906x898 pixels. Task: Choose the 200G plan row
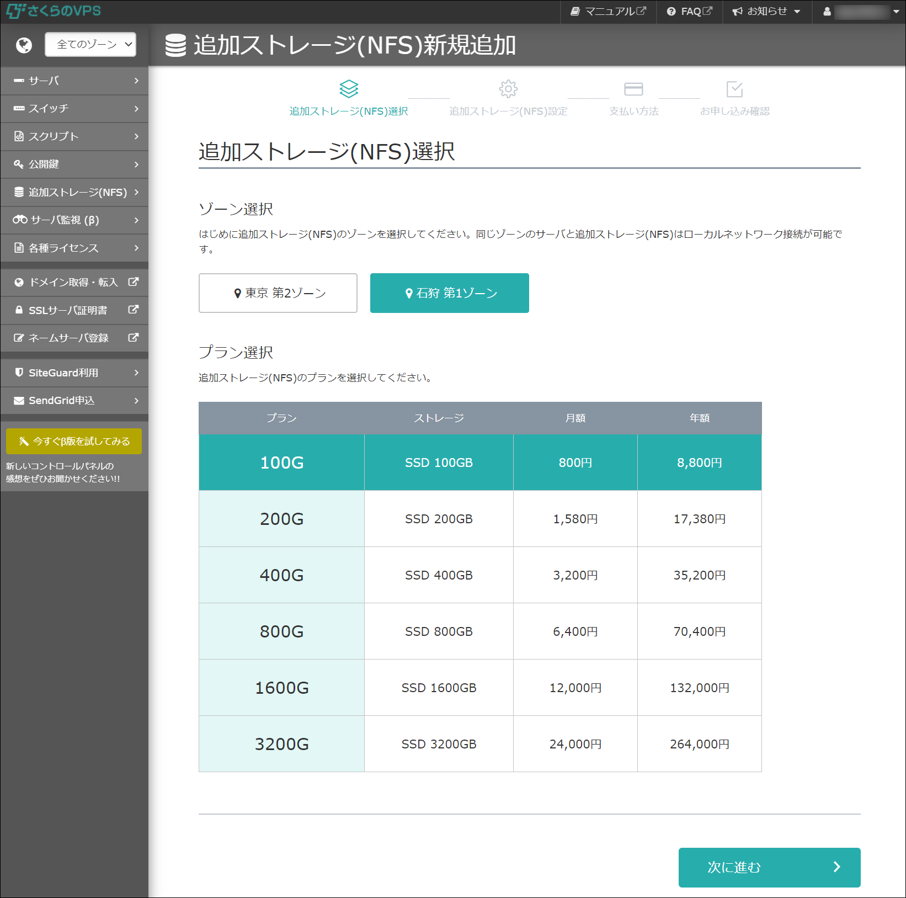281,519
